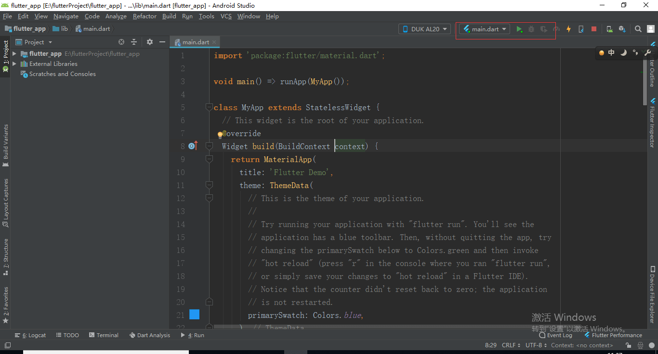Toggle Structure side panel
Image resolution: width=658 pixels, height=354 pixels.
tap(6, 257)
